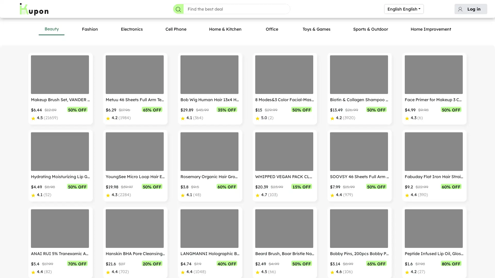This screenshot has height=278, width=495.
Task: Open the English language dropdown
Action: tap(404, 9)
